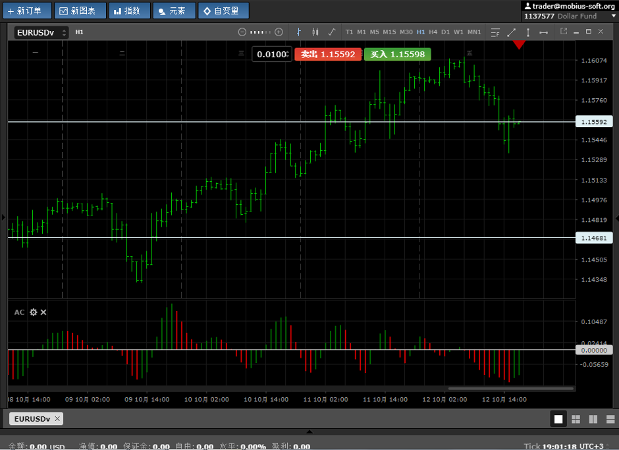Select single chart layout

click(558, 419)
